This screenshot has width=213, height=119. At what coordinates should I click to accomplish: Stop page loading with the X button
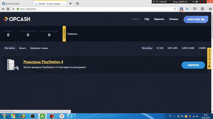13,9
